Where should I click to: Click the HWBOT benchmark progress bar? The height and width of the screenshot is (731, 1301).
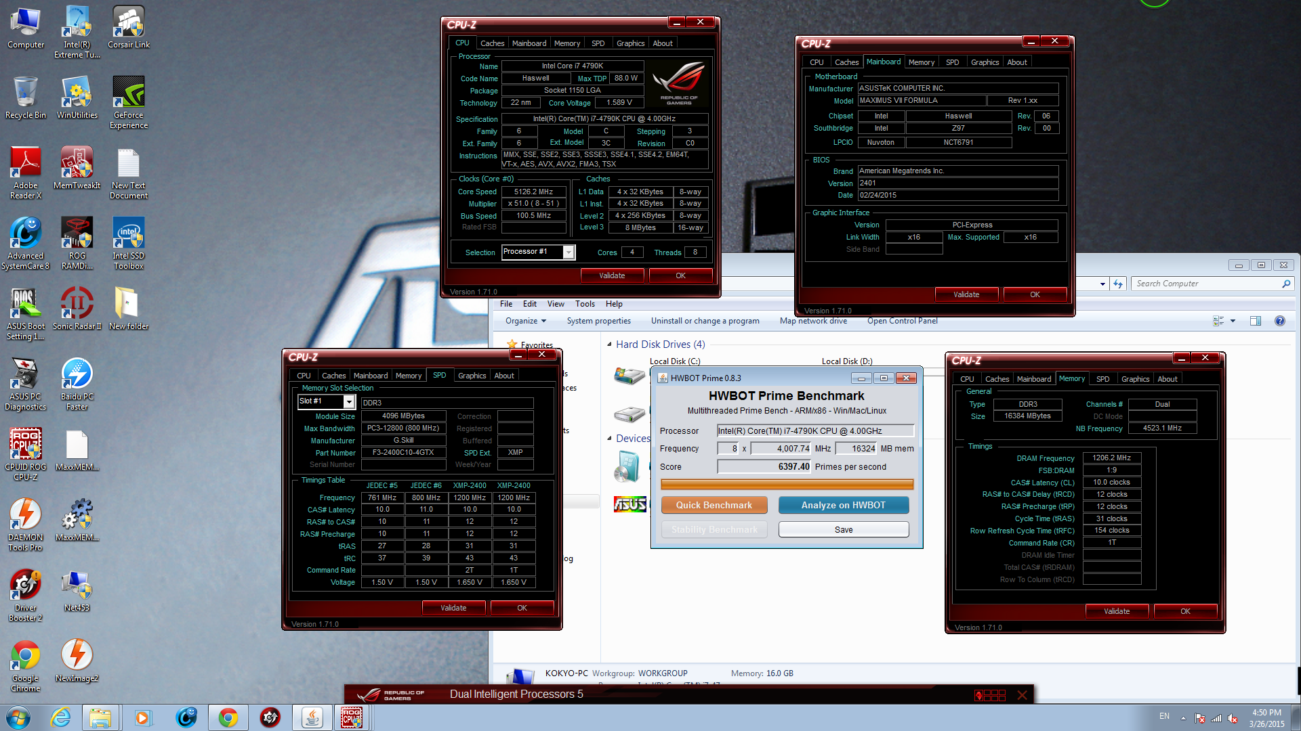(x=787, y=484)
